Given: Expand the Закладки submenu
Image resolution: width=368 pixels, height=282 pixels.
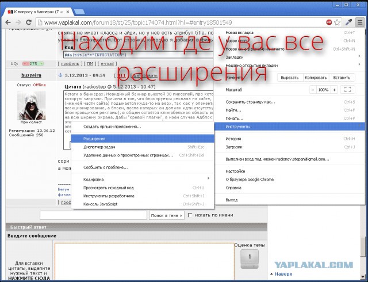Looking at the screenshot, I should coord(290,57).
